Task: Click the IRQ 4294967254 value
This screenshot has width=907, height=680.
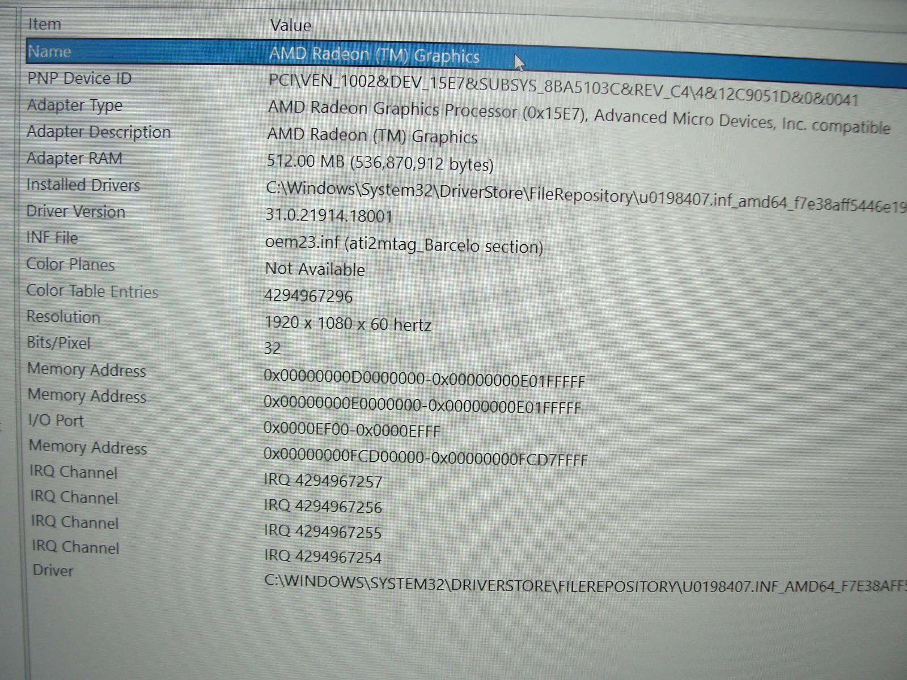Action: tap(323, 556)
